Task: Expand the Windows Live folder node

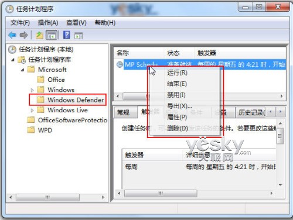Action: (x=32, y=111)
